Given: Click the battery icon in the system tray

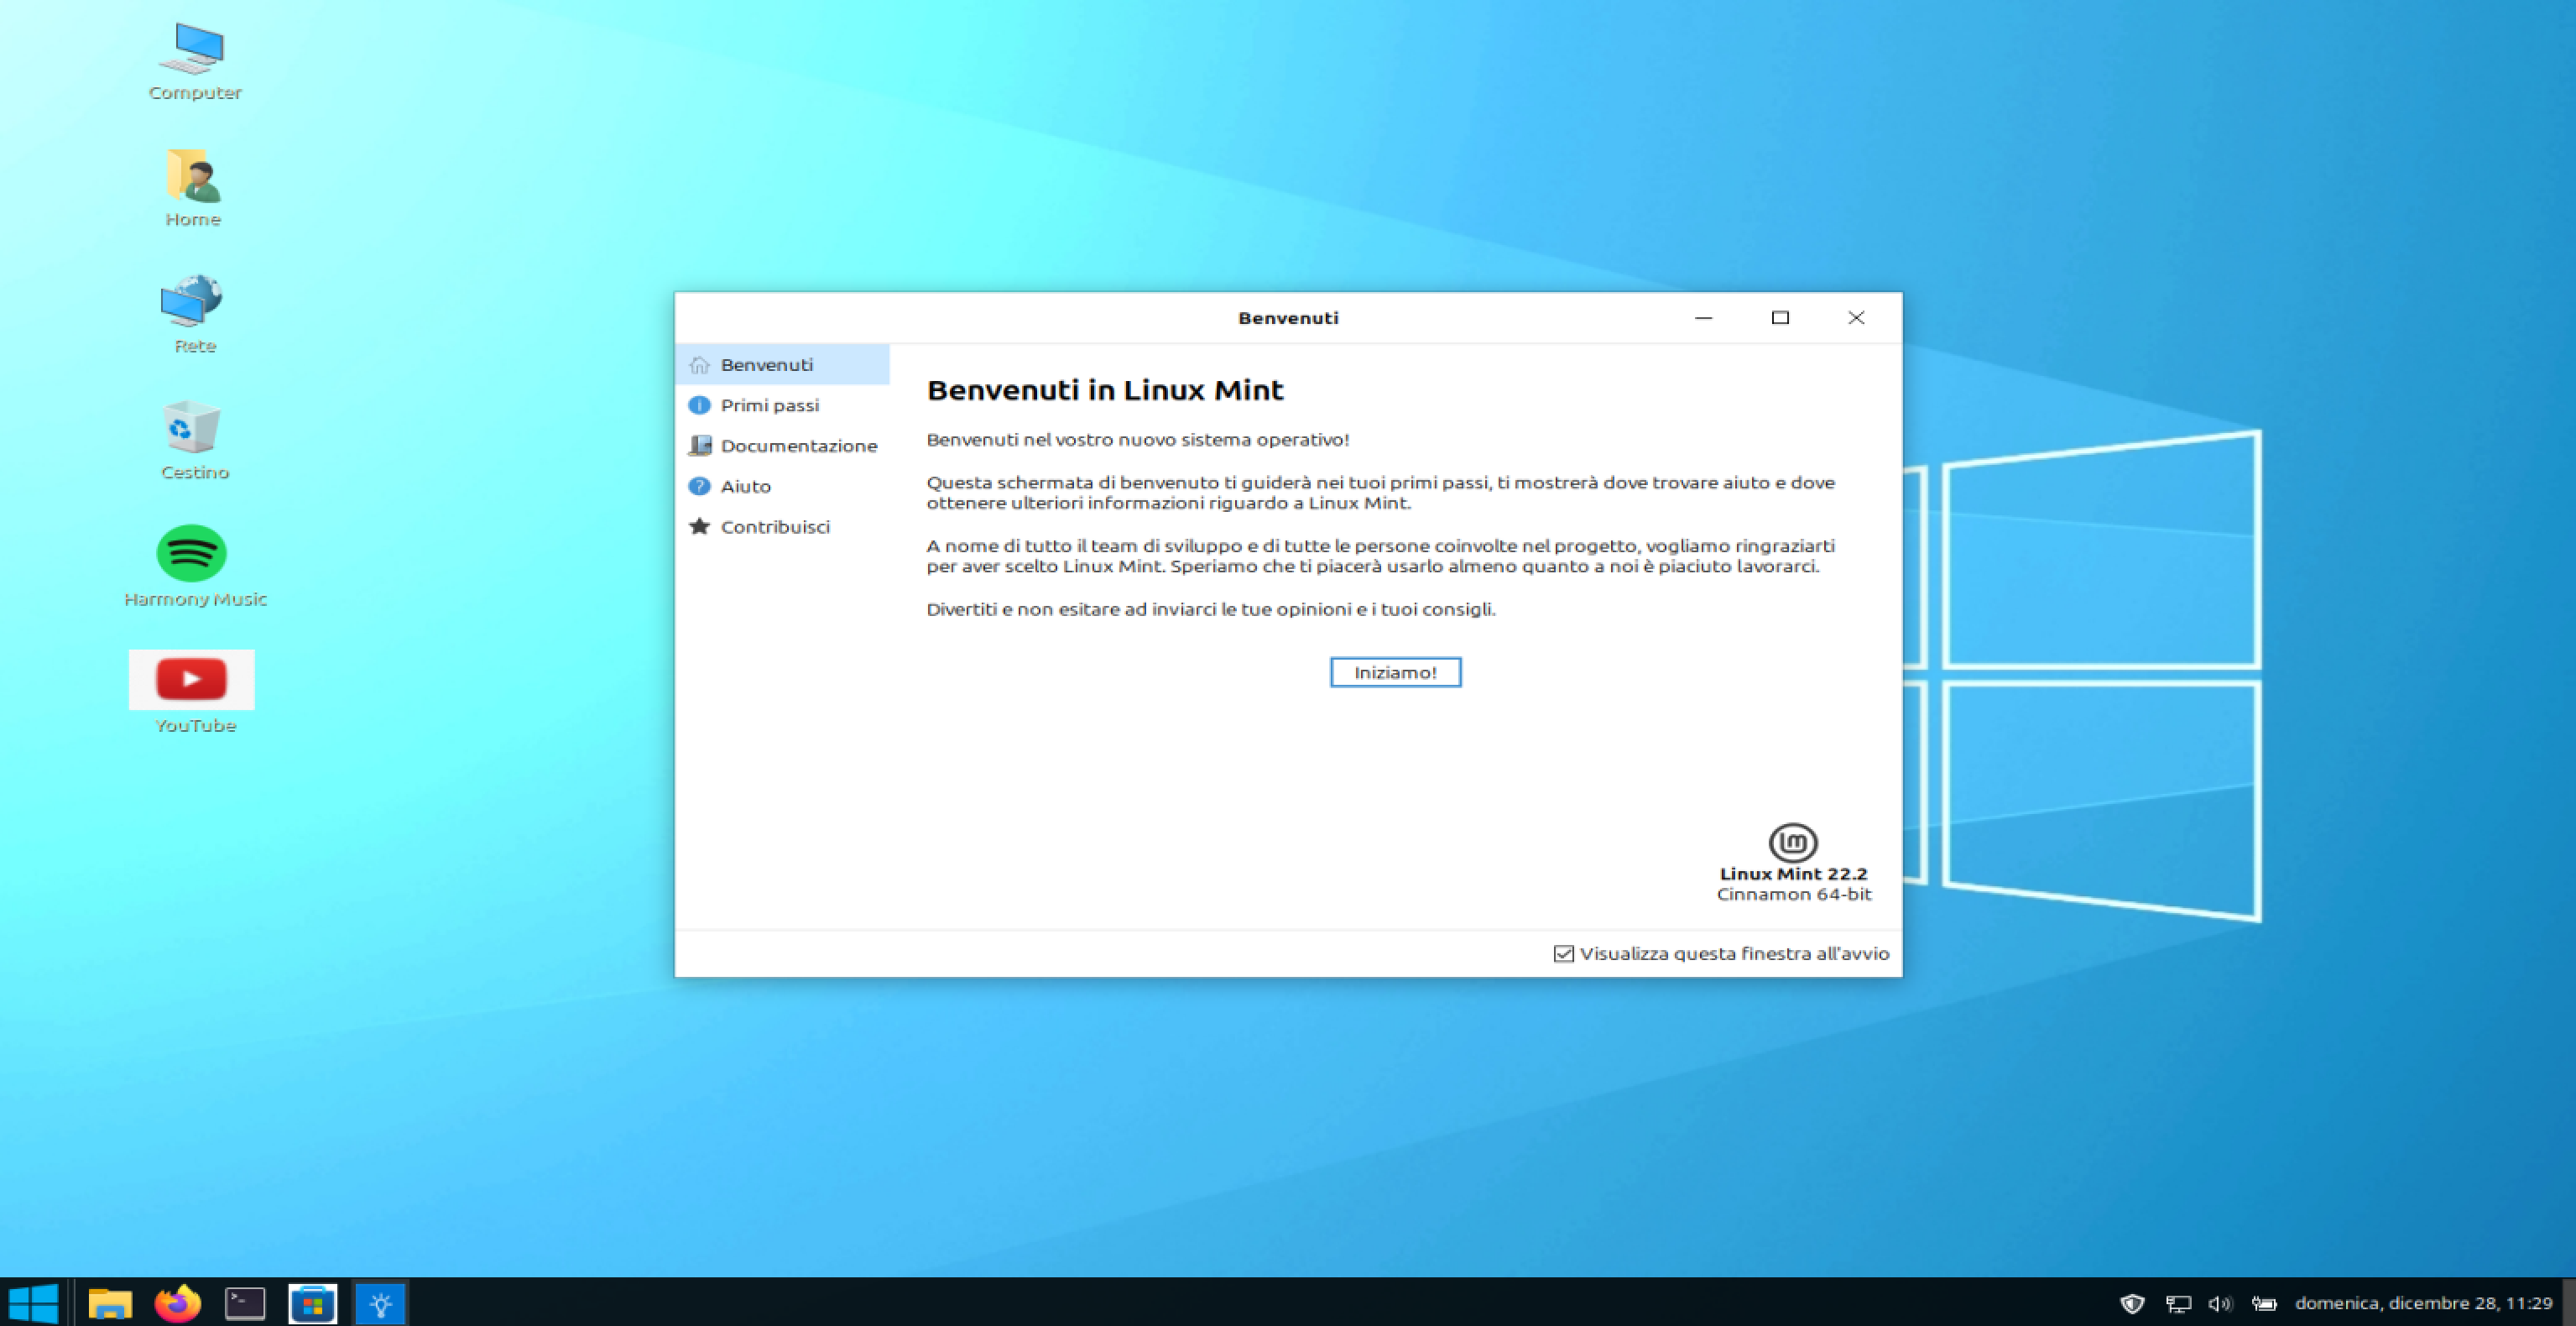Looking at the screenshot, I should pos(2263,1303).
